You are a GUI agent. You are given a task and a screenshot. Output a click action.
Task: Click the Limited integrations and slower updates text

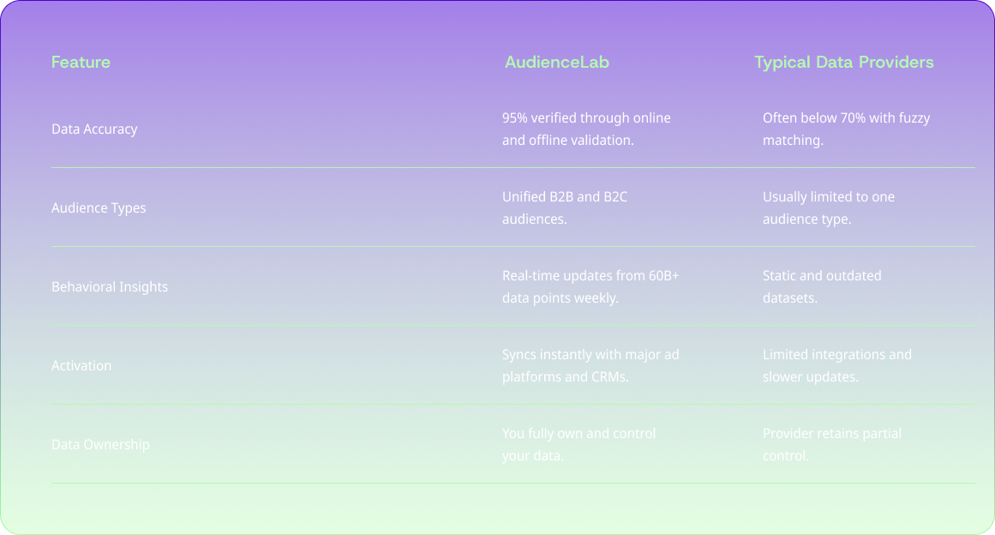tap(836, 365)
